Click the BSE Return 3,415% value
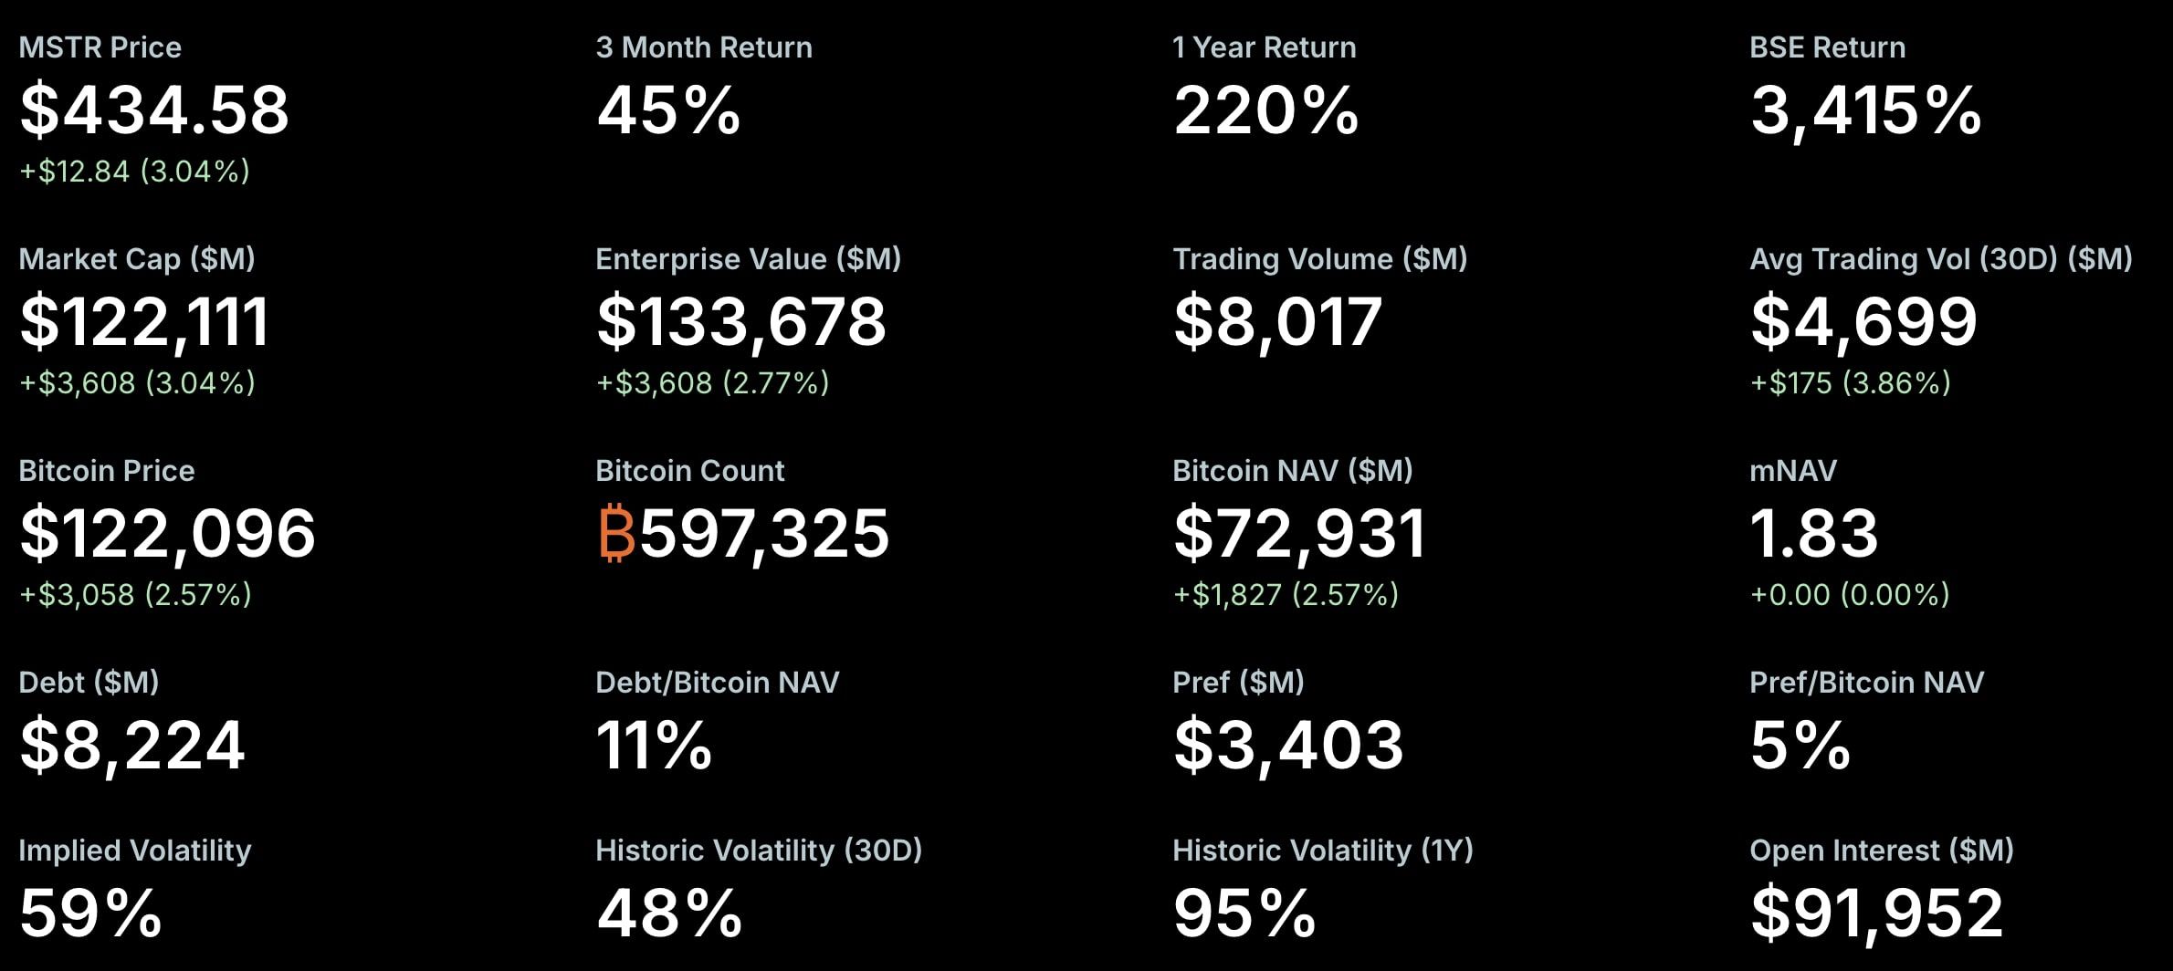 (1865, 110)
